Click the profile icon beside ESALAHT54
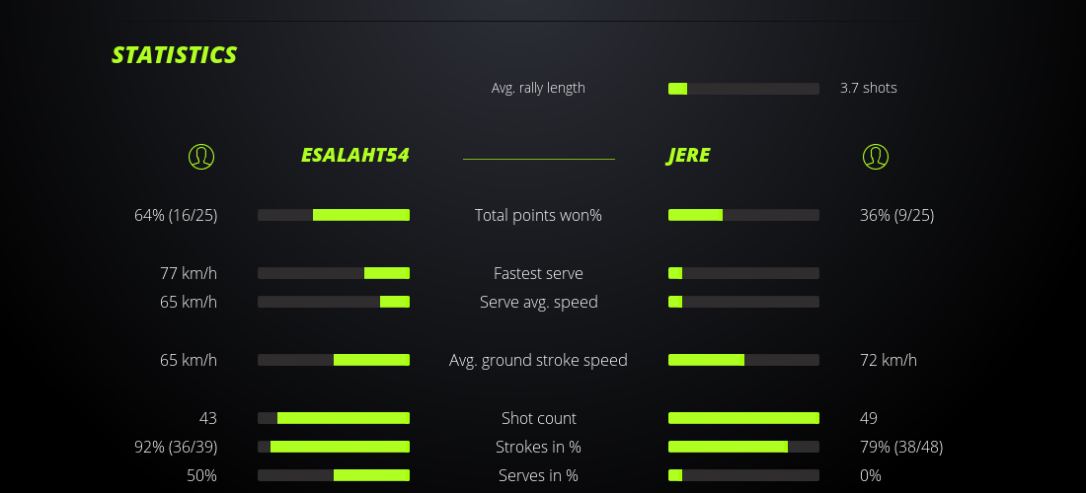This screenshot has height=493, width=1086. (201, 156)
